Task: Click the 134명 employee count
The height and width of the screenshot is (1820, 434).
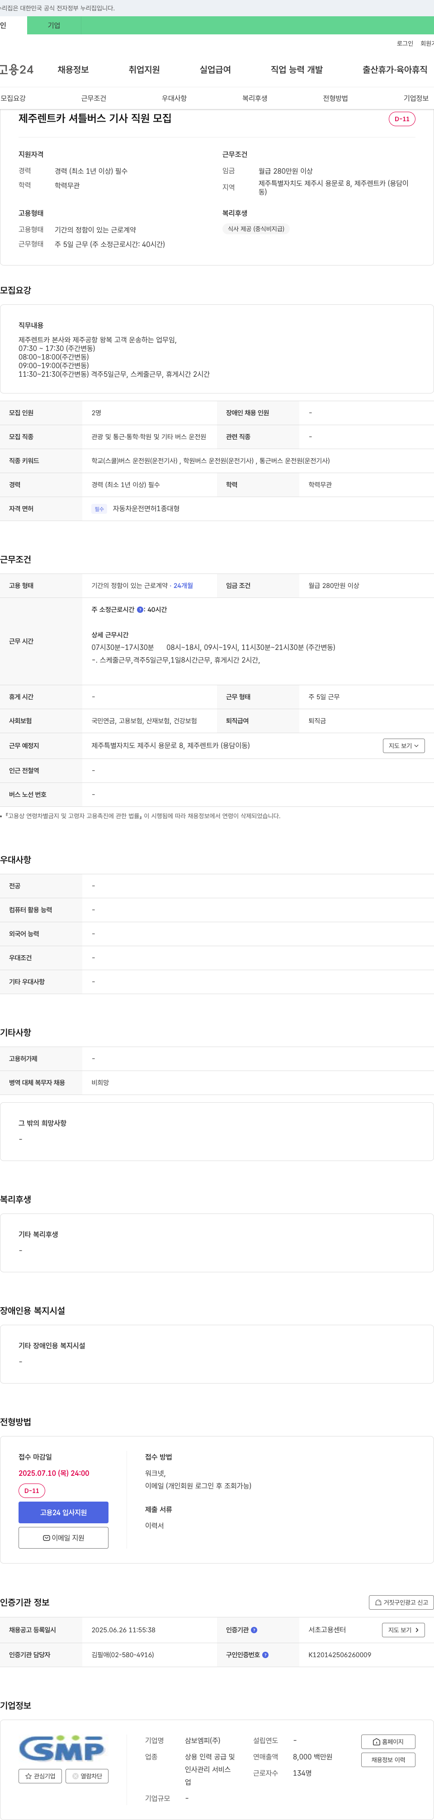Action: click(302, 1773)
